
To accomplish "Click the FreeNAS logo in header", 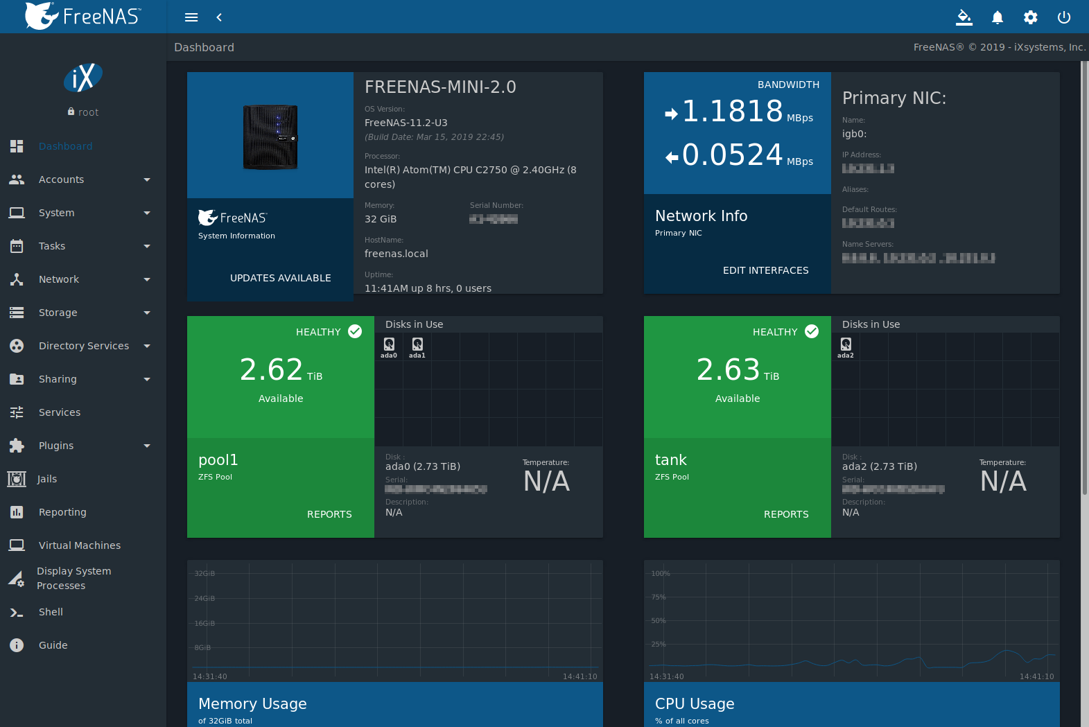I will point(83,16).
